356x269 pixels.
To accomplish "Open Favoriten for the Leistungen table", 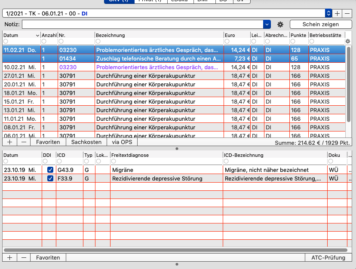I will pos(48,142).
